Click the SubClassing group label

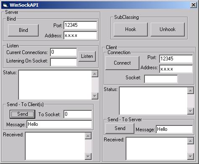click(126, 17)
